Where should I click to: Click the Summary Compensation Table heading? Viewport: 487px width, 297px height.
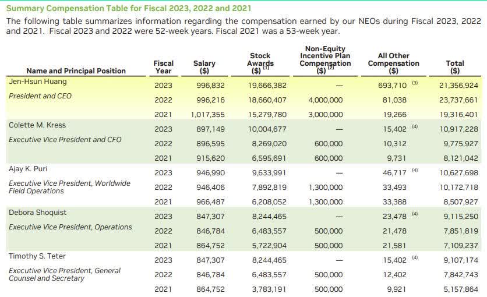[x=129, y=8]
